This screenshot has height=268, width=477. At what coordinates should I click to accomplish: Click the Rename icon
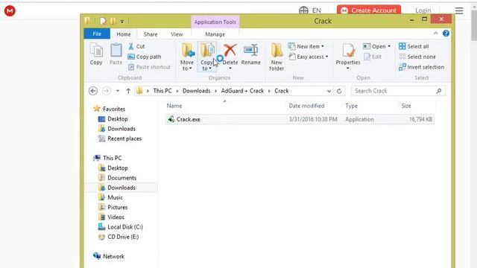pyautogui.click(x=251, y=50)
